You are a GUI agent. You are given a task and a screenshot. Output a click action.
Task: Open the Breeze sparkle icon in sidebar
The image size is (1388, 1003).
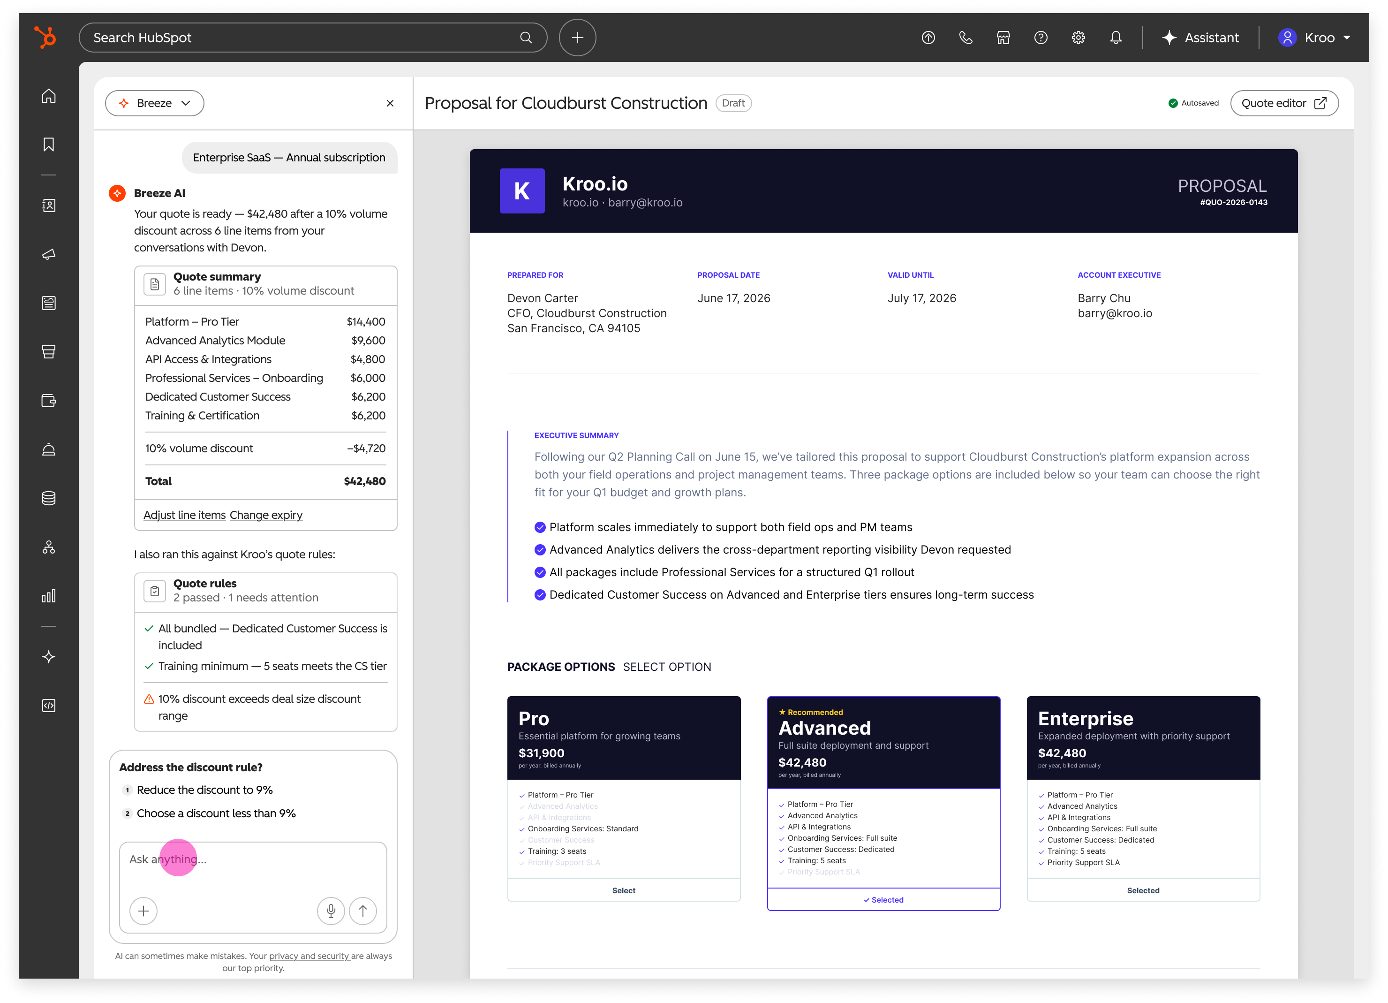(x=49, y=657)
